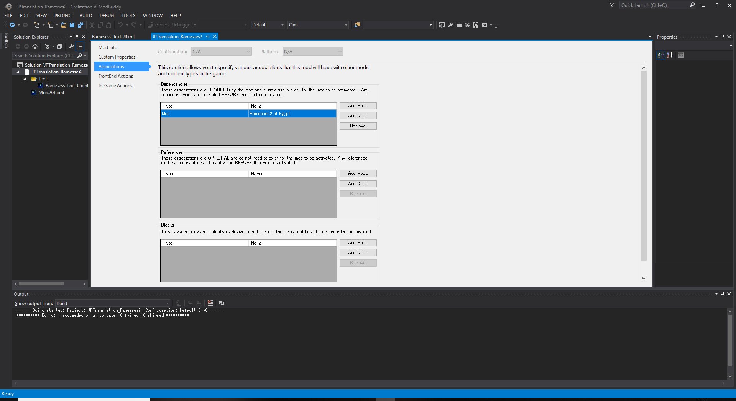Screen dimensions: 736x401
Task: Click the Navigate Backward toolbar arrow
Action: click(12, 25)
